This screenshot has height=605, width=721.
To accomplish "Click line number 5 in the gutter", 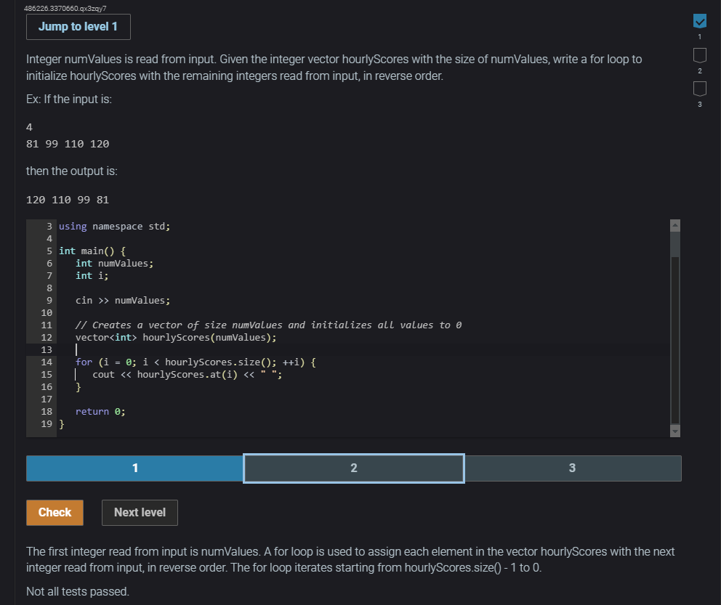I will 49,251.
